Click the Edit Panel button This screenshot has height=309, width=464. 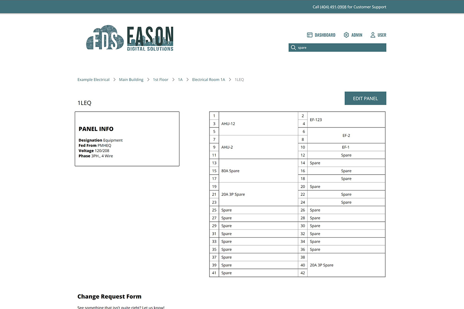point(365,98)
